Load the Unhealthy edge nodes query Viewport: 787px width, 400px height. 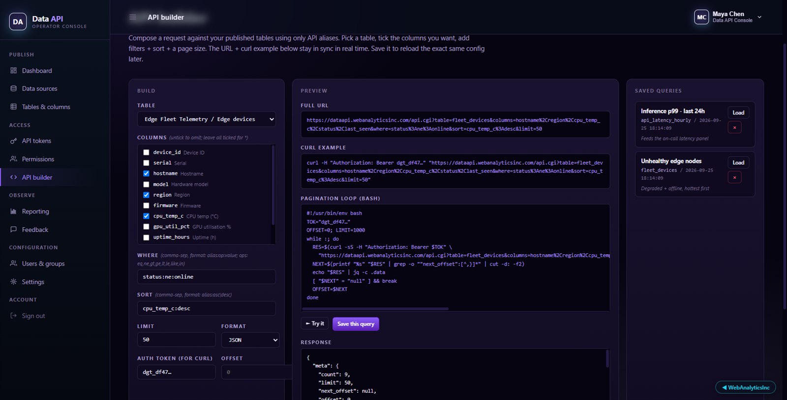(x=738, y=162)
